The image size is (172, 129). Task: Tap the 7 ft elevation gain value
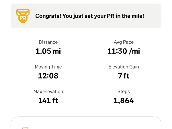click(x=124, y=76)
